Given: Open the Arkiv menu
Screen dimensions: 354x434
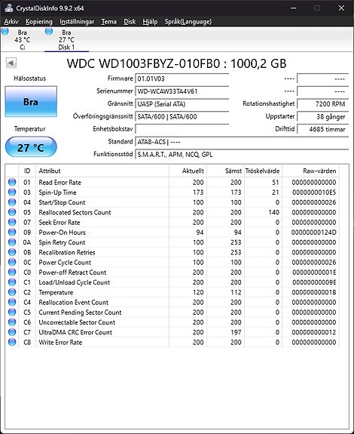Looking at the screenshot, I should (11, 22).
